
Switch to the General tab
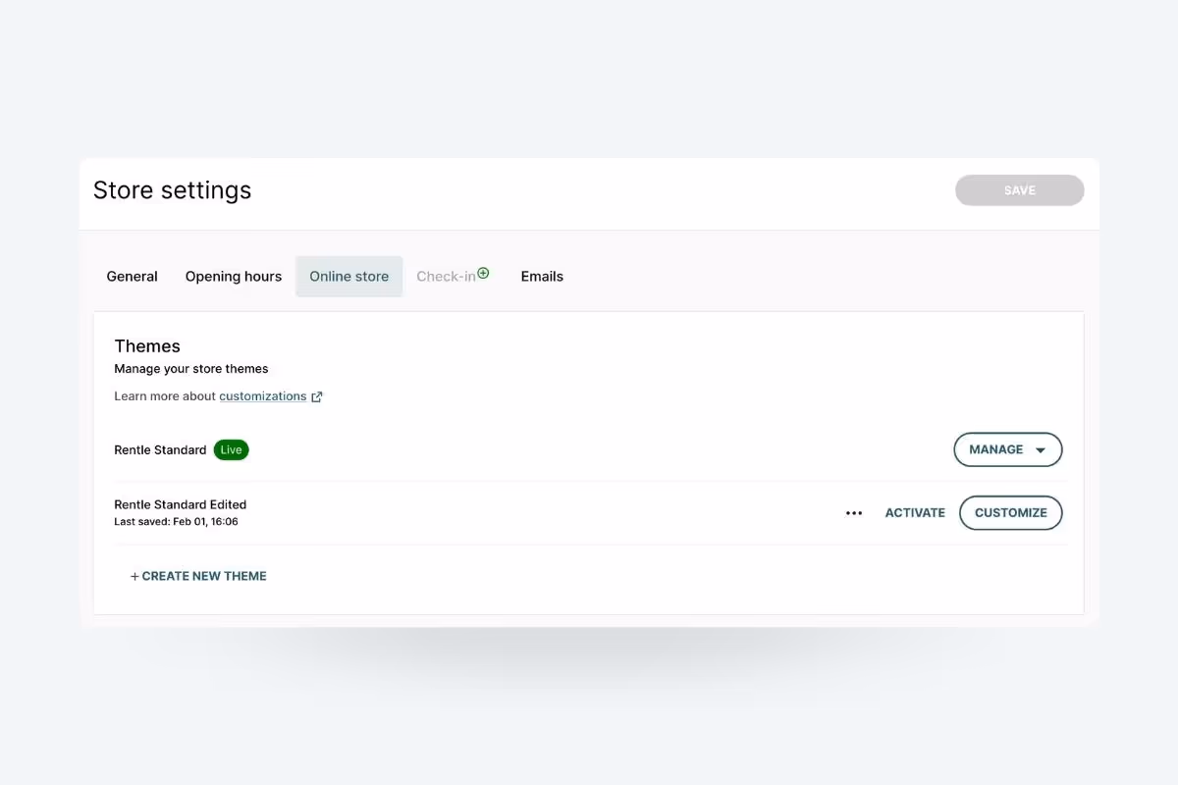coord(132,276)
